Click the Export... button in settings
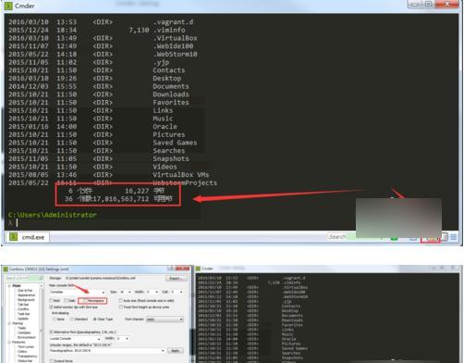 (177, 278)
